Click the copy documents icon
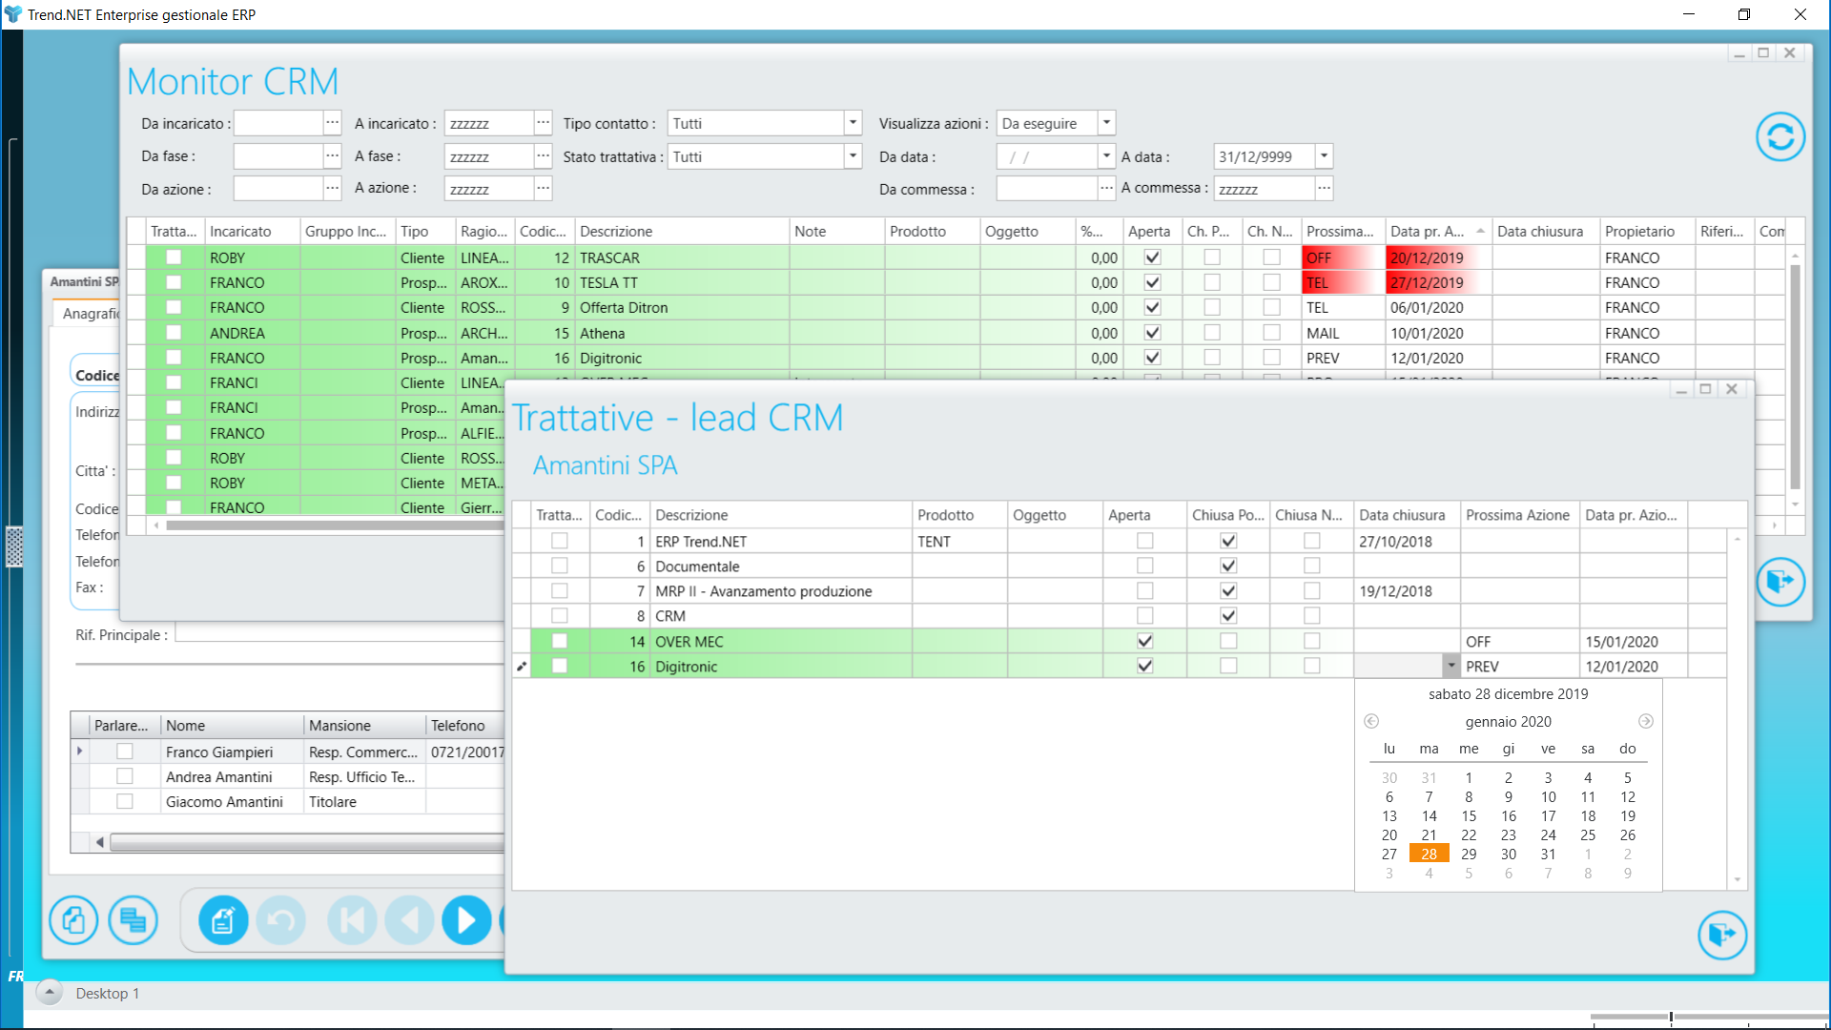 pyautogui.click(x=73, y=920)
